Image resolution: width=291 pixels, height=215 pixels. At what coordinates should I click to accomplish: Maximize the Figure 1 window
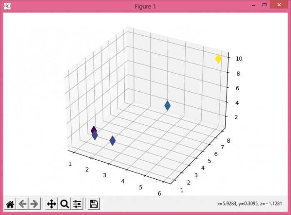(x=264, y=5)
